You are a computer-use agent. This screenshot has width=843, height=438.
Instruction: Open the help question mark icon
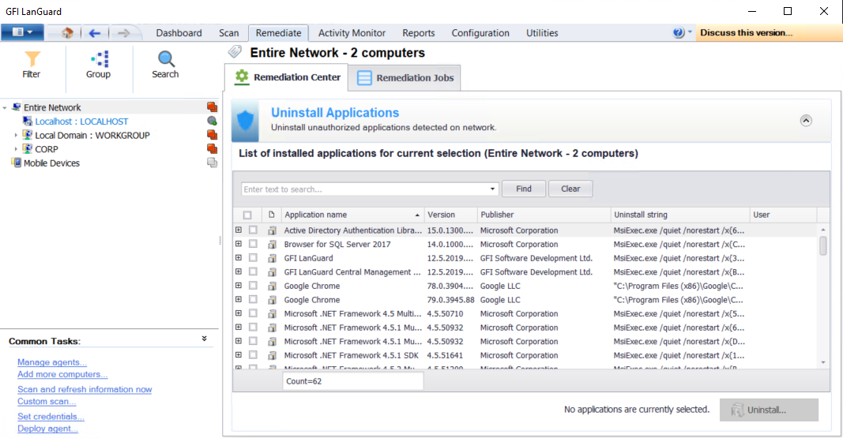679,32
